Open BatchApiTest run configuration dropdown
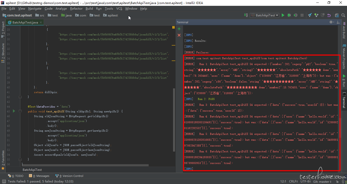This screenshot has width=347, height=184. [x=264, y=15]
